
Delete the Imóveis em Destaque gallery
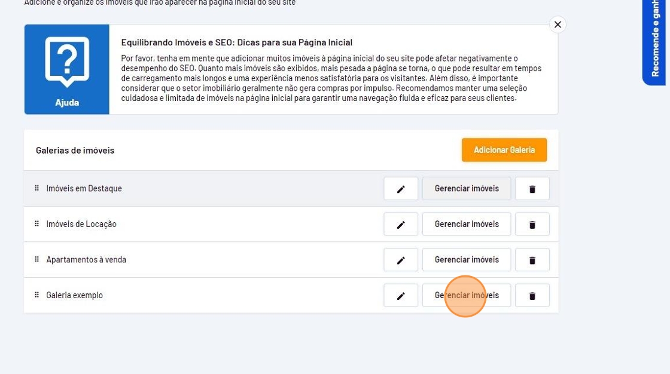[532, 189]
